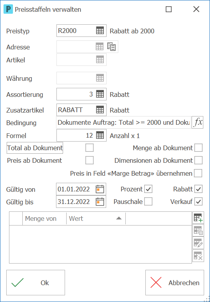The image size is (210, 302).
Task: Confirm with the Ok button
Action: [36, 282]
